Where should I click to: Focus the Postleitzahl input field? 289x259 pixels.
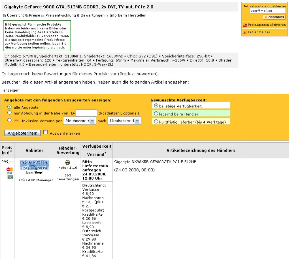coord(86,113)
